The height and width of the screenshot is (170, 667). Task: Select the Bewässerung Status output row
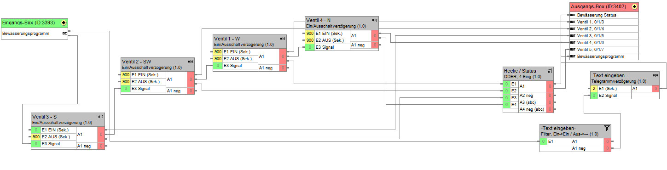point(604,15)
